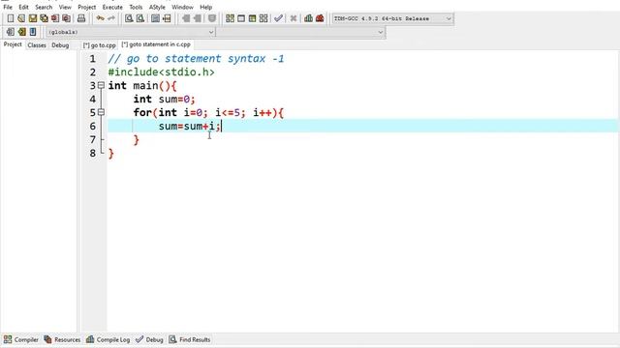Viewport: 620px width, 348px height.
Task: Click the Print icon
Action: (81, 18)
